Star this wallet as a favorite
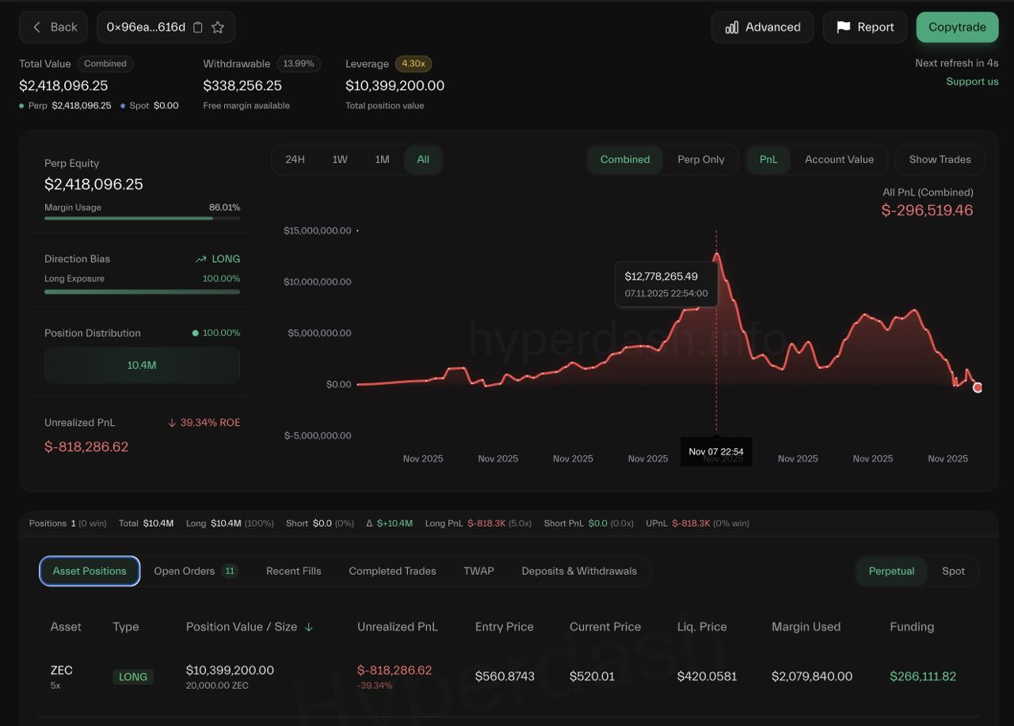Screen dimensions: 1014x726 218,27
